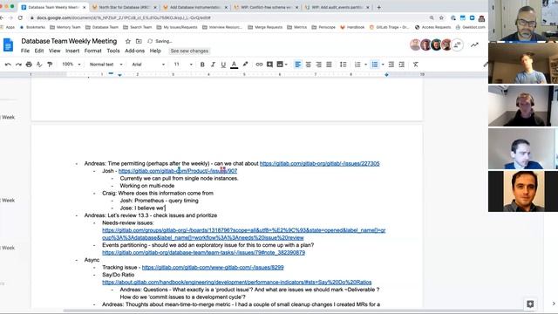This screenshot has width=558, height=314.
Task: Open numbered list style dropdown arrow
Action: click(366, 65)
